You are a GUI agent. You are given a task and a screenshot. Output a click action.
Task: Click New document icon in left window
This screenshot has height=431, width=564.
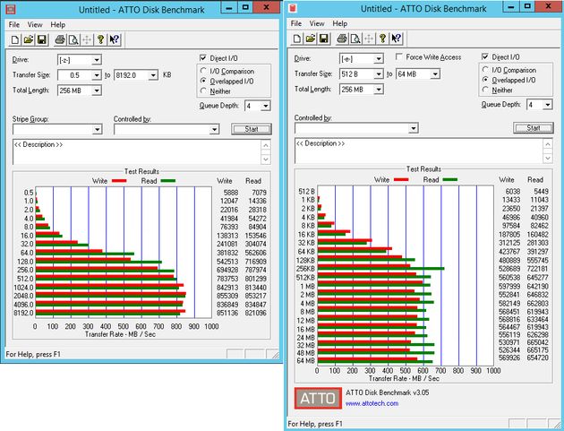click(15, 39)
